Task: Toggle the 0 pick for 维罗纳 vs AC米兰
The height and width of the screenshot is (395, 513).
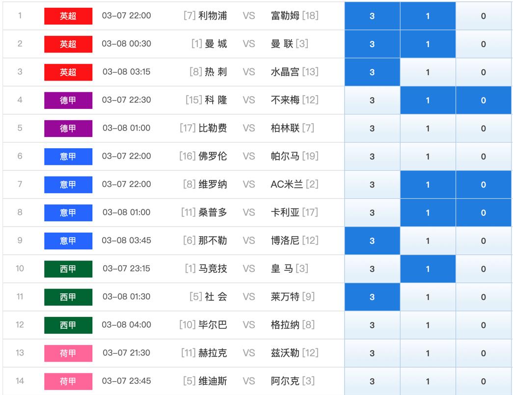Action: point(483,184)
